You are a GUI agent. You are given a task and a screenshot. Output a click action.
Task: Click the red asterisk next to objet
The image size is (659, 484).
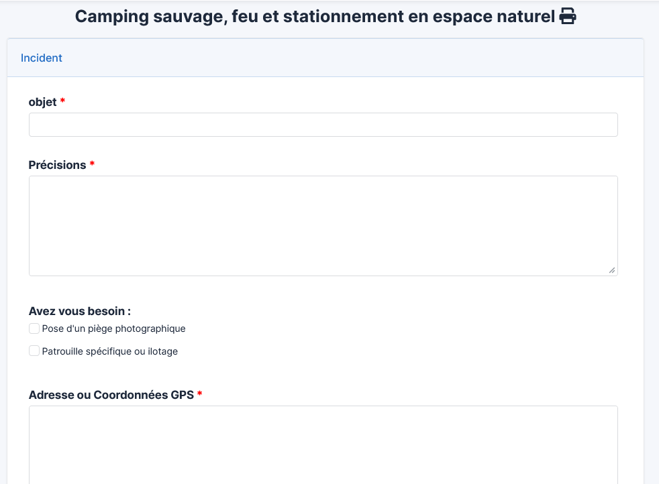tap(62, 101)
